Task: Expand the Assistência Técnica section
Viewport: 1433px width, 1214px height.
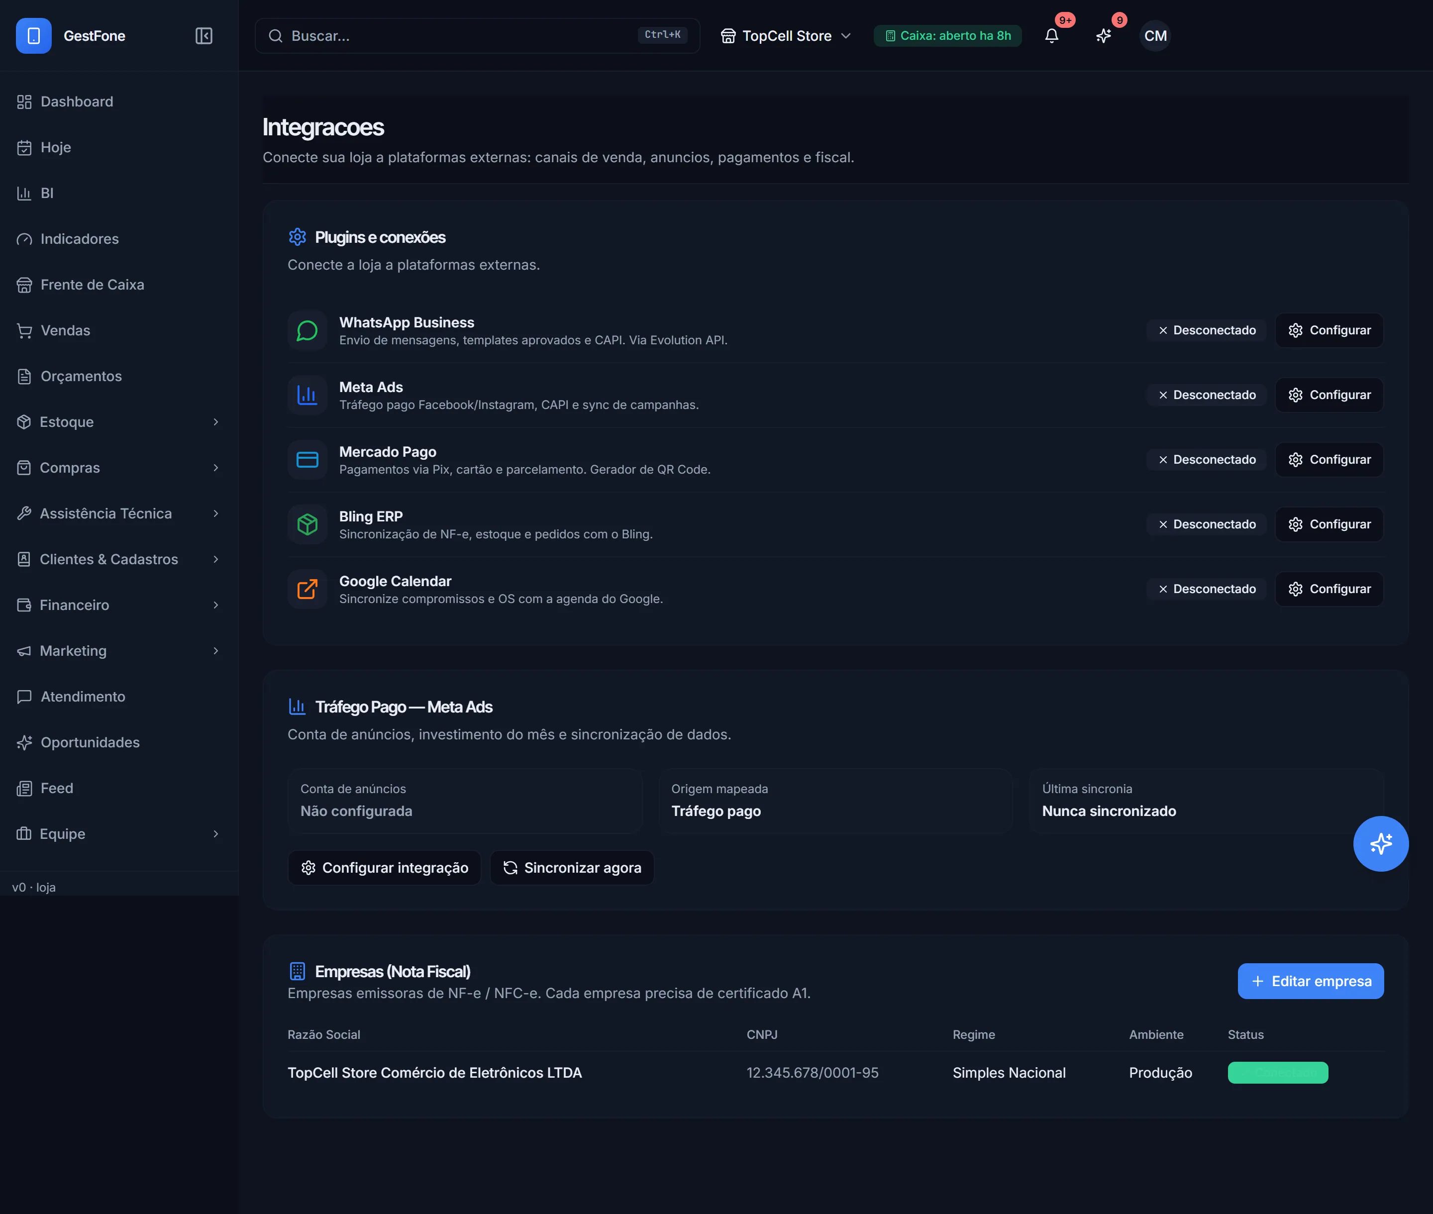Action: [120, 513]
